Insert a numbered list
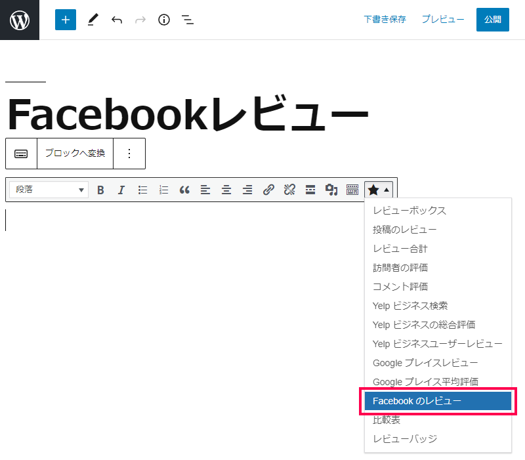The image size is (525, 460). 163,190
